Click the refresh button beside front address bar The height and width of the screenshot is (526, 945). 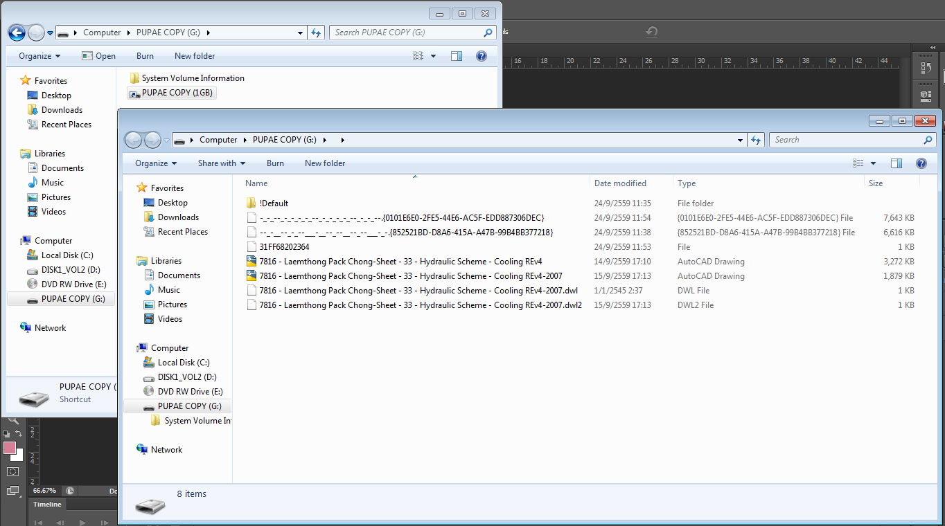click(756, 140)
